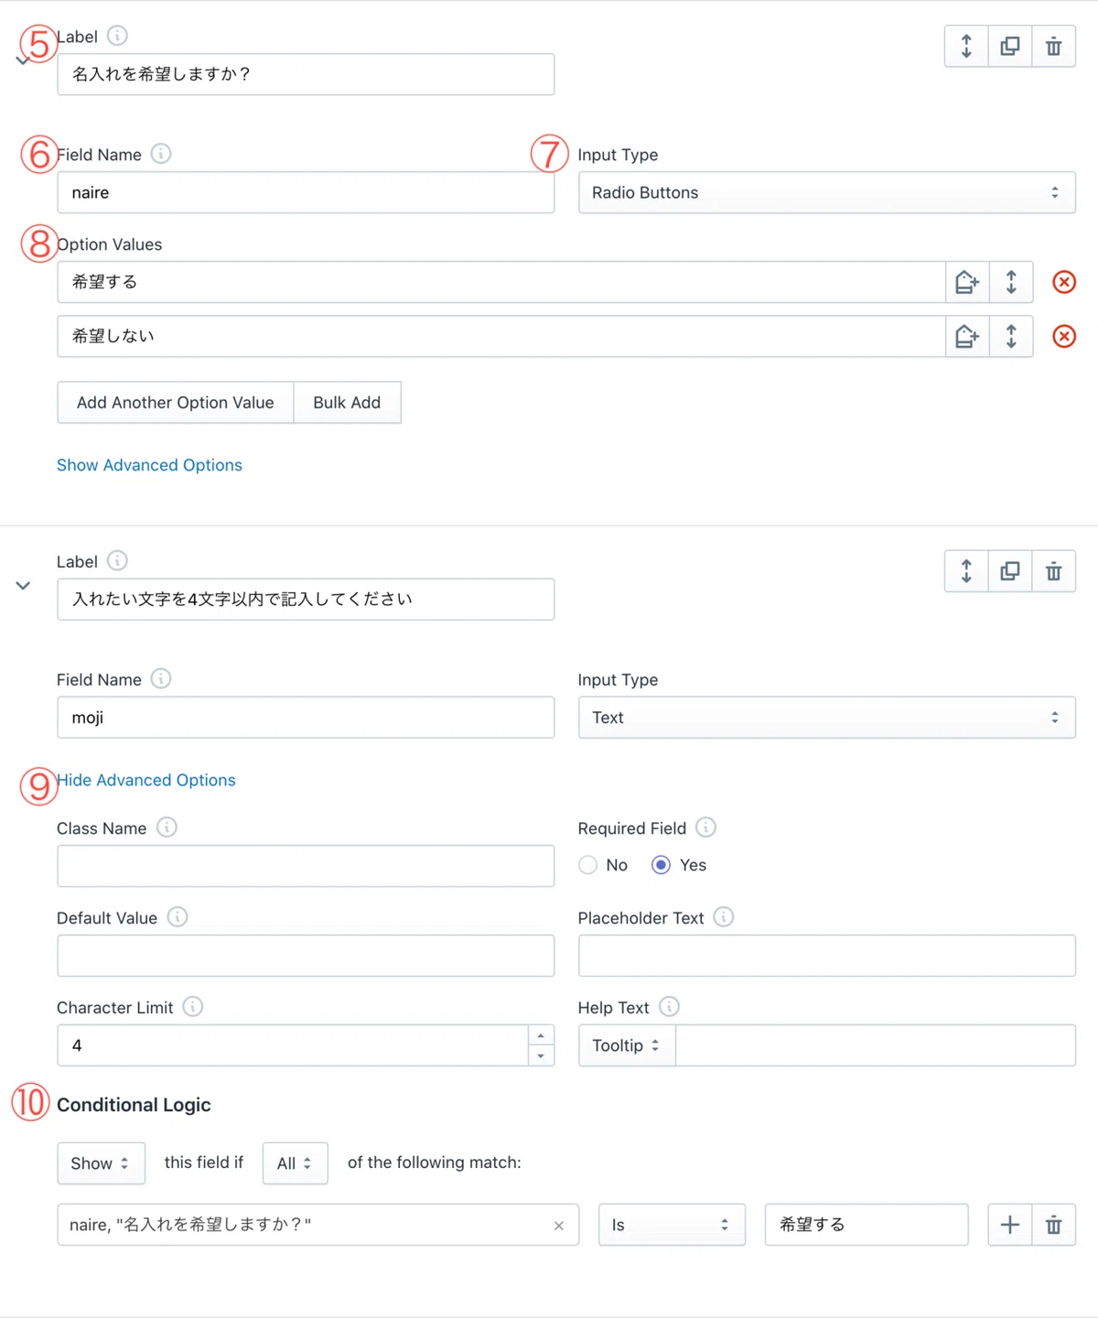Click the move icon for the naire field
This screenshot has width=1098, height=1319.
966,46
